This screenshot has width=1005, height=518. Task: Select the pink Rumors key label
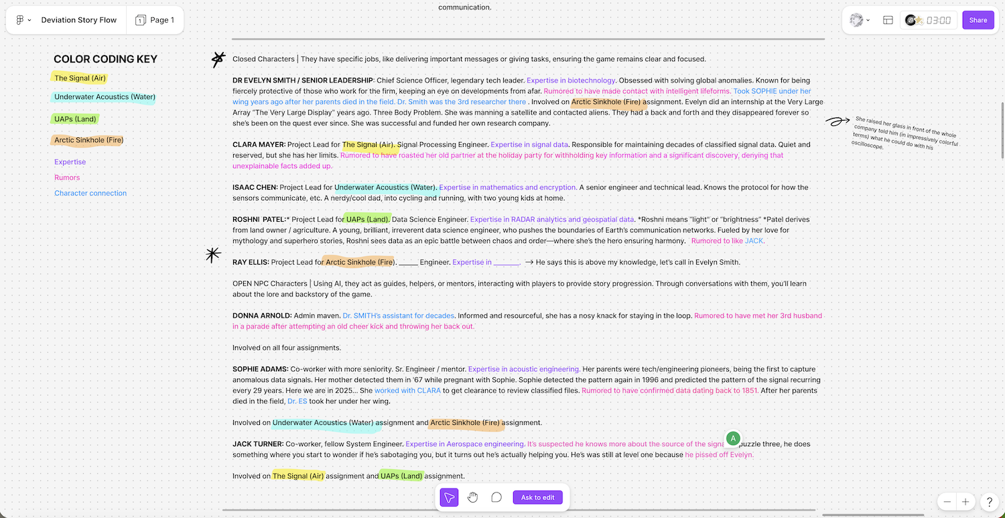click(x=67, y=178)
